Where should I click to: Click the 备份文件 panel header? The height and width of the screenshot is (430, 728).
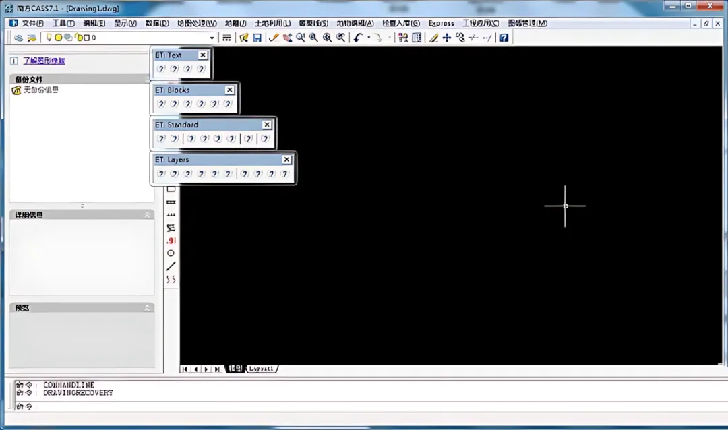(x=82, y=80)
